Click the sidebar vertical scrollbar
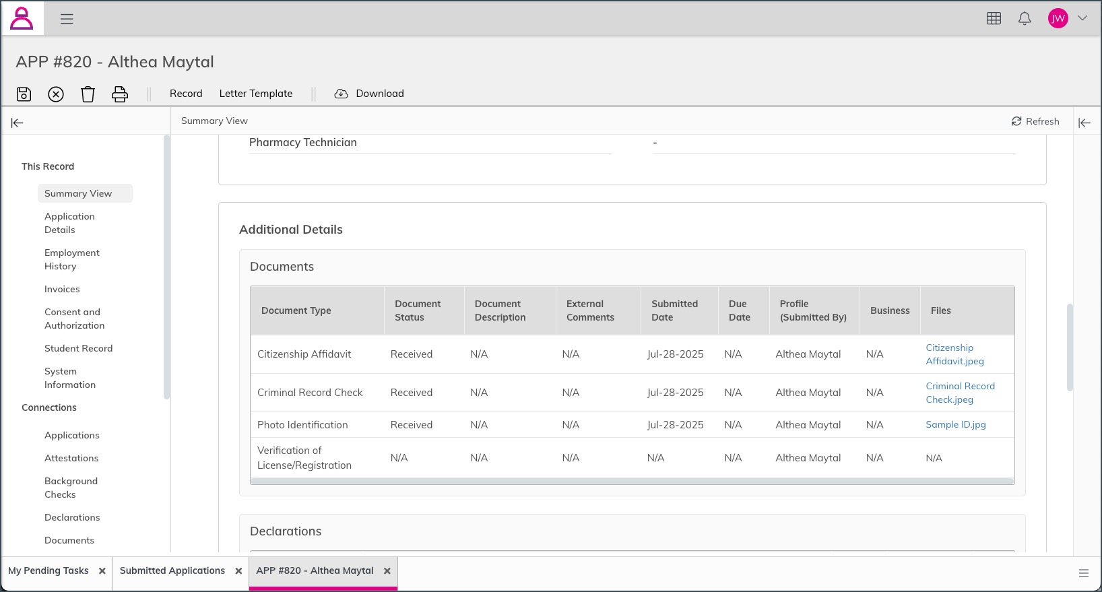Viewport: 1102px width, 592px height. pyautogui.click(x=166, y=267)
